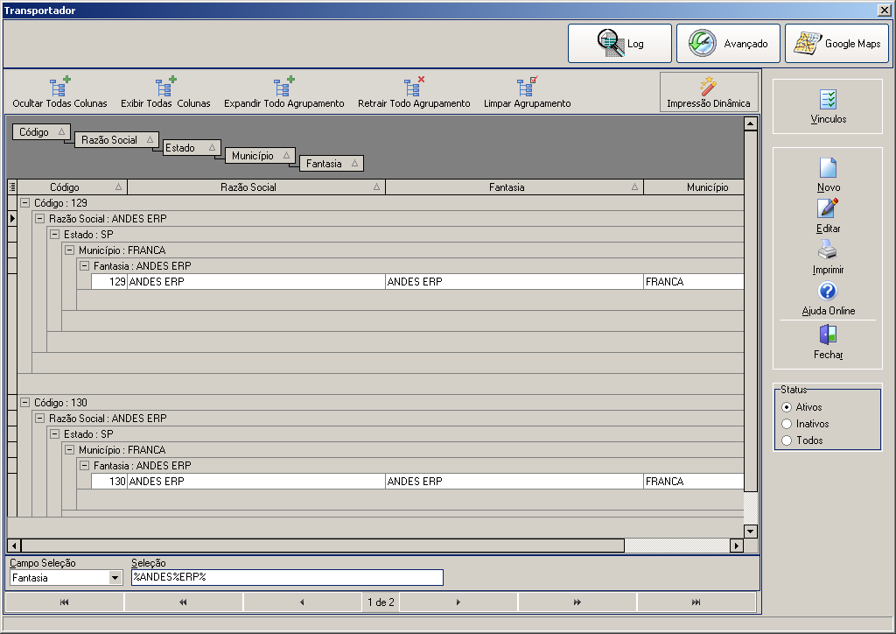Collapse Fantasia : ANDES ERP under Código 130
The height and width of the screenshot is (634, 896).
tap(85, 465)
